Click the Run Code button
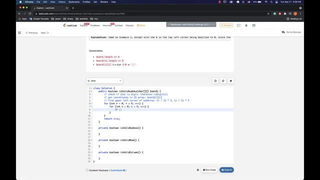Image resolution: width=320 pixels, height=180 pixels. click(209, 170)
